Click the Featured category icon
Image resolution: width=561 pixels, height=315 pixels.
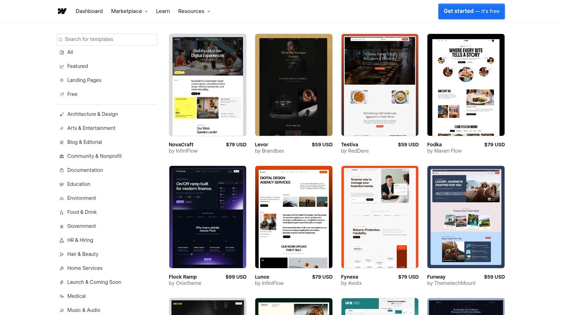click(62, 66)
